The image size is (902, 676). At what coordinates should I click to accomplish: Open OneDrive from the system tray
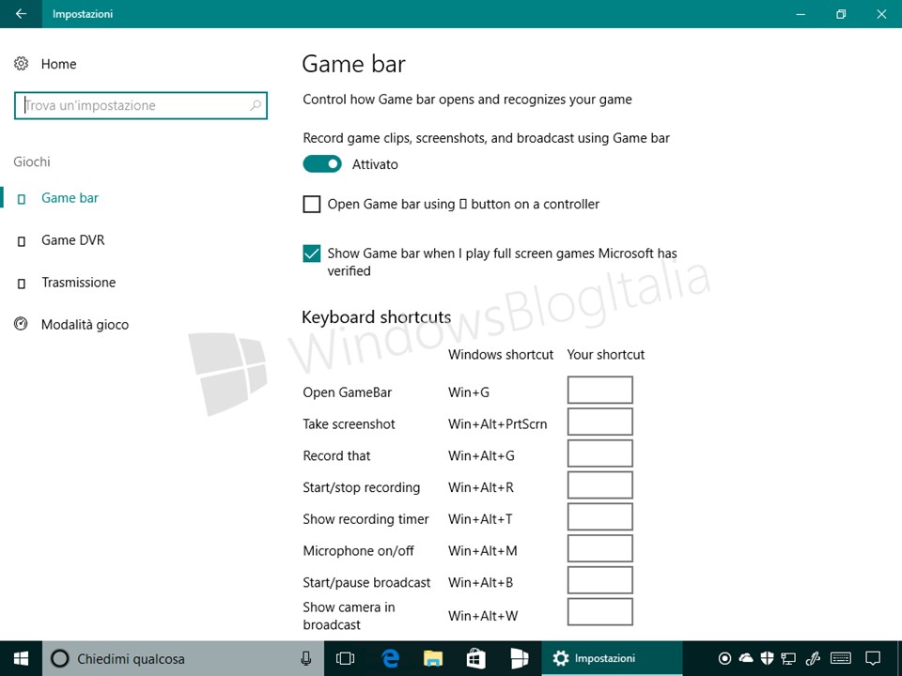(746, 657)
